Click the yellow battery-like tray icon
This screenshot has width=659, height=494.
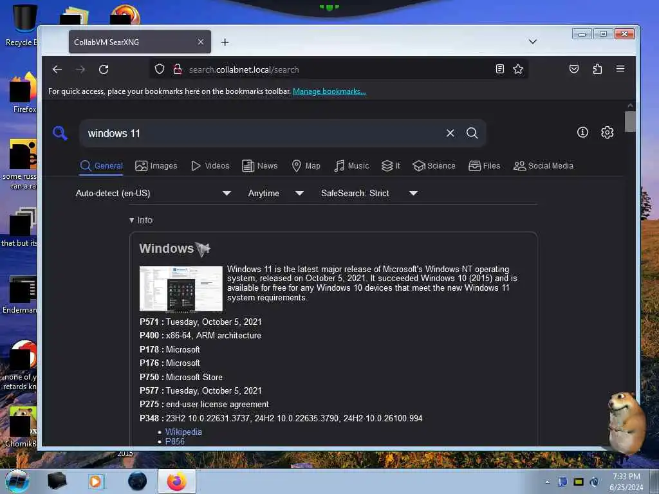[579, 482]
